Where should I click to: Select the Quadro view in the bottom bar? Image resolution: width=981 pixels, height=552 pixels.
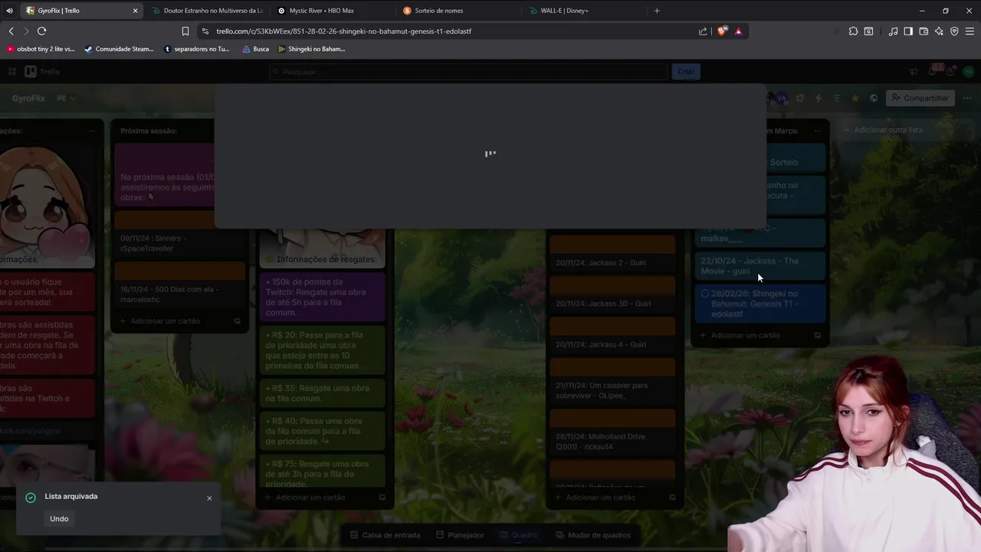click(519, 535)
